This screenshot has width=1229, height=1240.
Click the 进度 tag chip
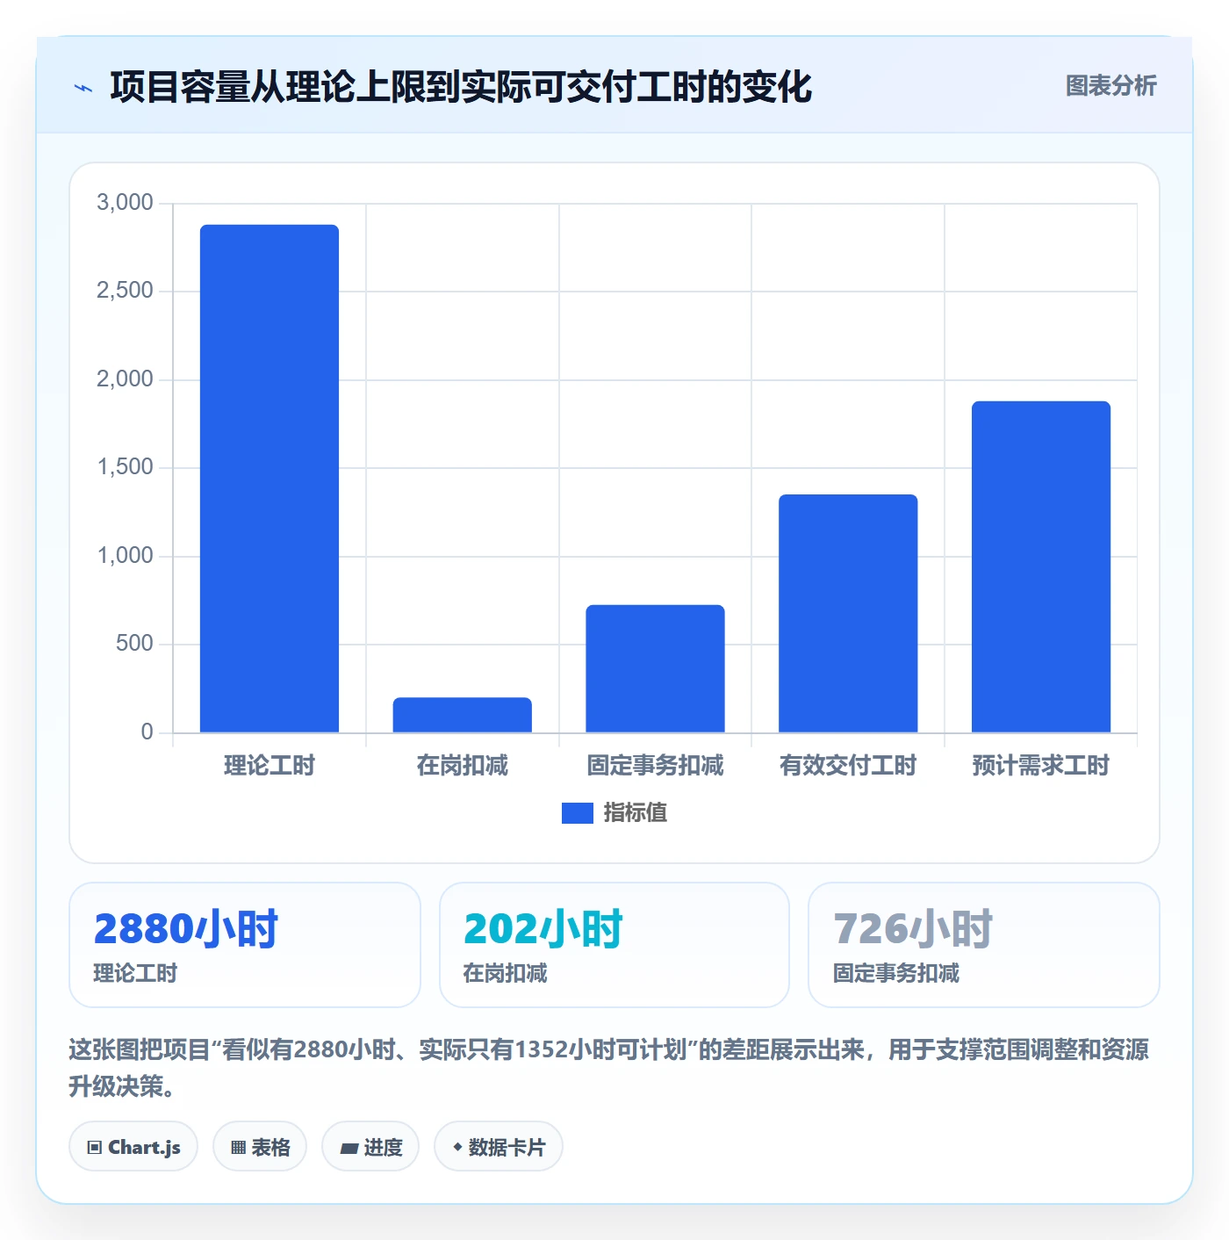[x=370, y=1147]
